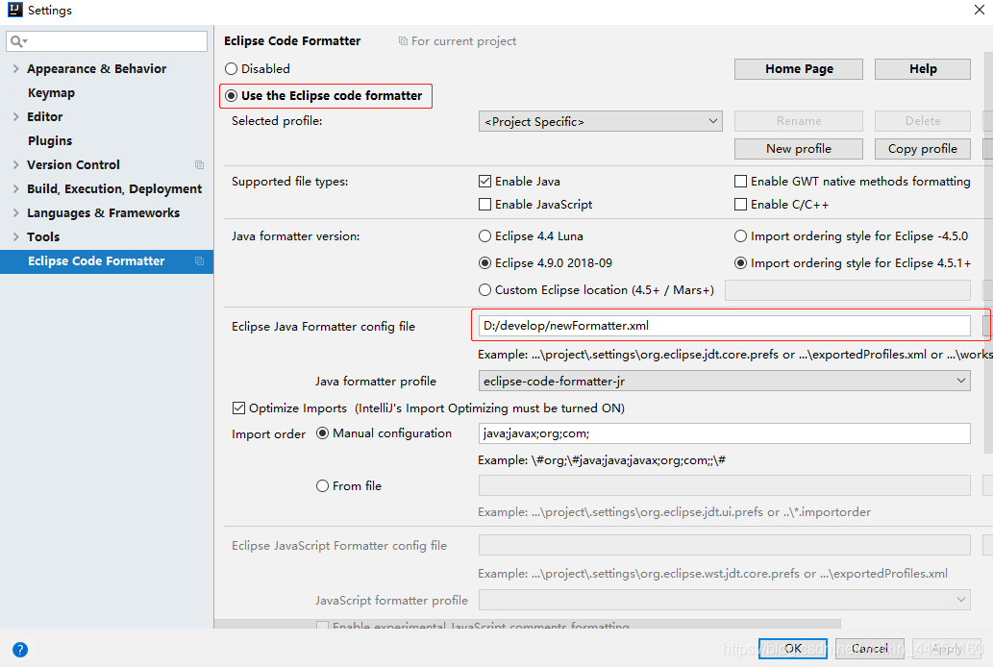
Task: Click the 'For current project' label
Action: tap(463, 41)
